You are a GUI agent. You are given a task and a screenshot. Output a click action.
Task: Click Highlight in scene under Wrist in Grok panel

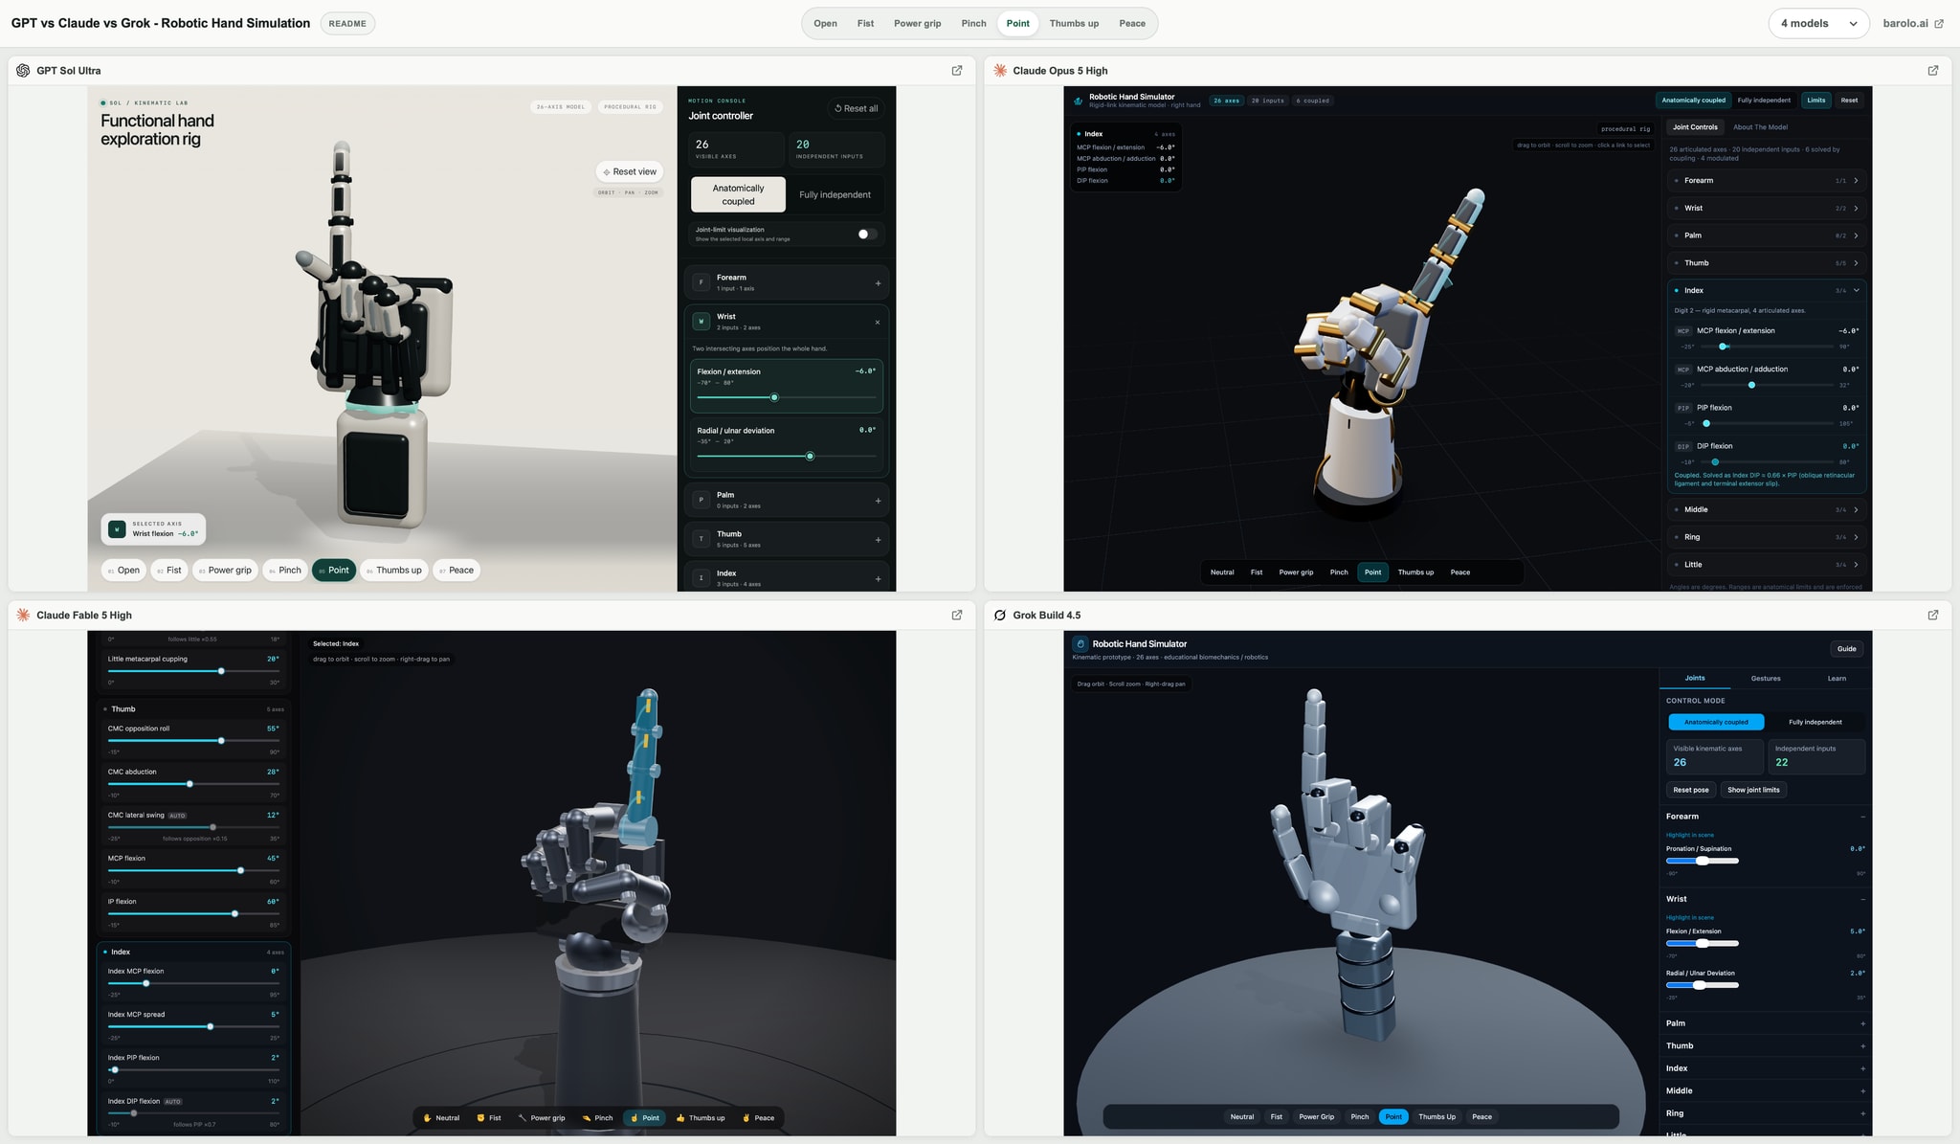(x=1689, y=917)
